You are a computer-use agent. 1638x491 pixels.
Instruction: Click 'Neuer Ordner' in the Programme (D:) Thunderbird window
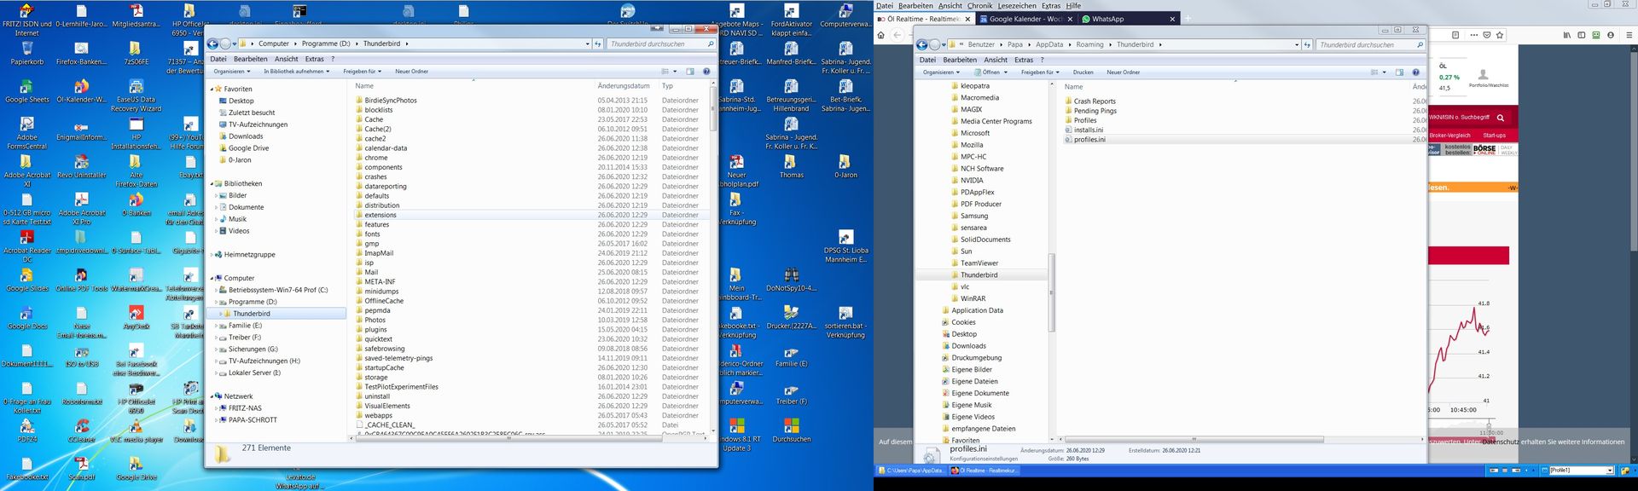(411, 72)
